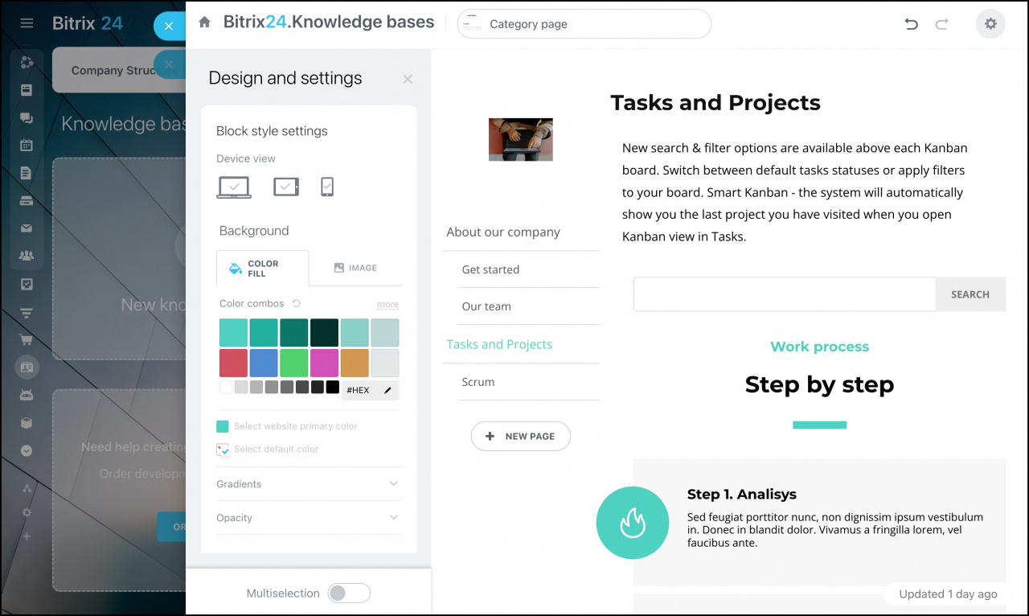Choose the orange color swatch

point(355,363)
